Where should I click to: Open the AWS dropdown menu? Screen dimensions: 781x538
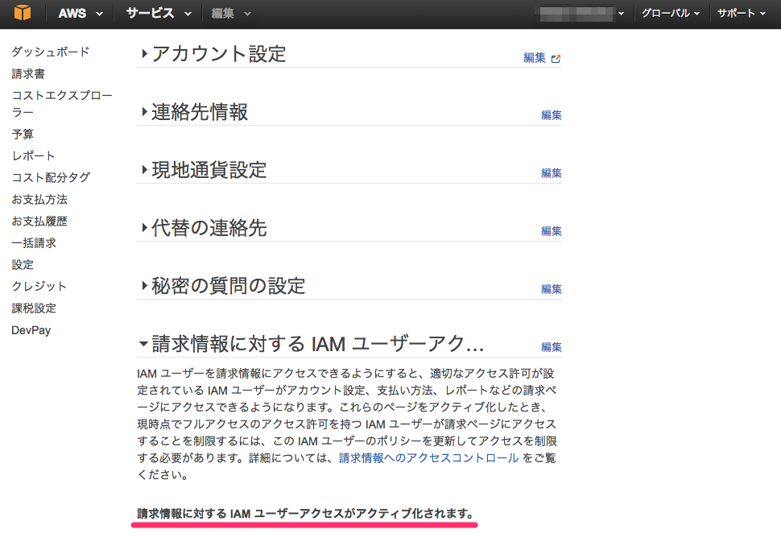click(81, 14)
